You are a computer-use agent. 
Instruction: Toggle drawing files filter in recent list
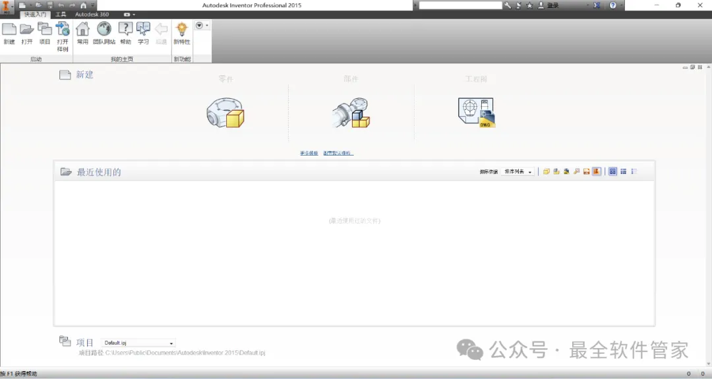[566, 171]
